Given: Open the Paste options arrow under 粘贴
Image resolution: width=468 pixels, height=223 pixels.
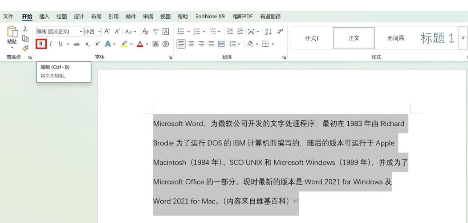Looking at the screenshot, I should (x=12, y=48).
